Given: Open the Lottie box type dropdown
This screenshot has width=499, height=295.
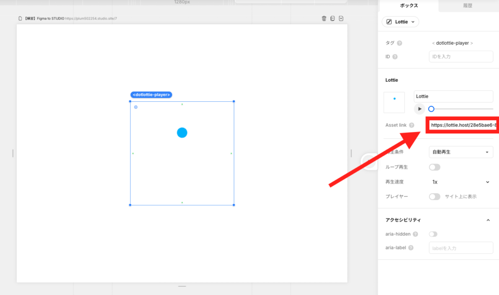Looking at the screenshot, I should coord(400,22).
